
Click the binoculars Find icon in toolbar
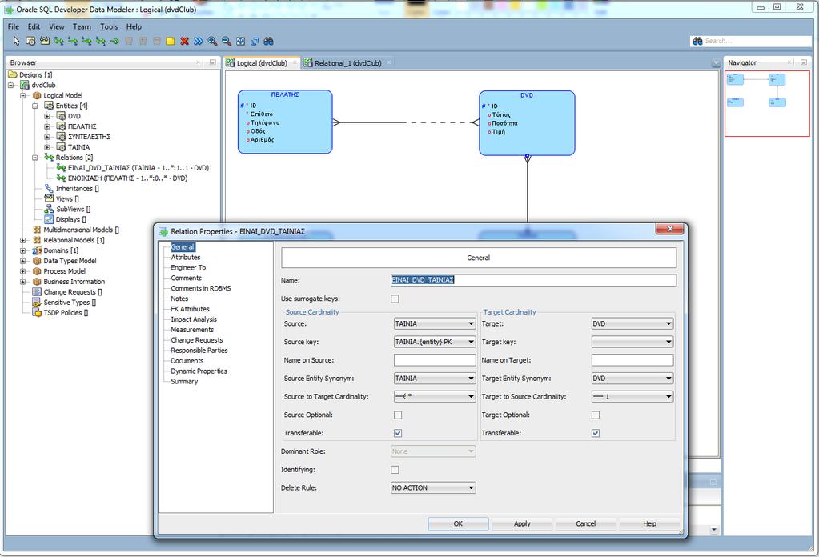point(268,42)
